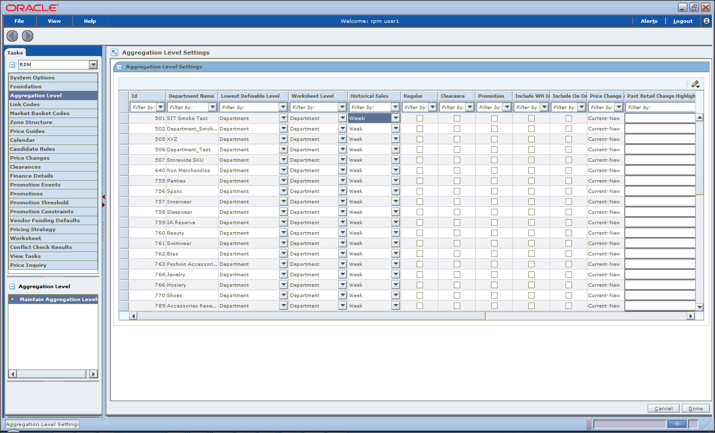This screenshot has height=433, width=715.
Task: Click the forward navigation arrow
Action: point(27,36)
